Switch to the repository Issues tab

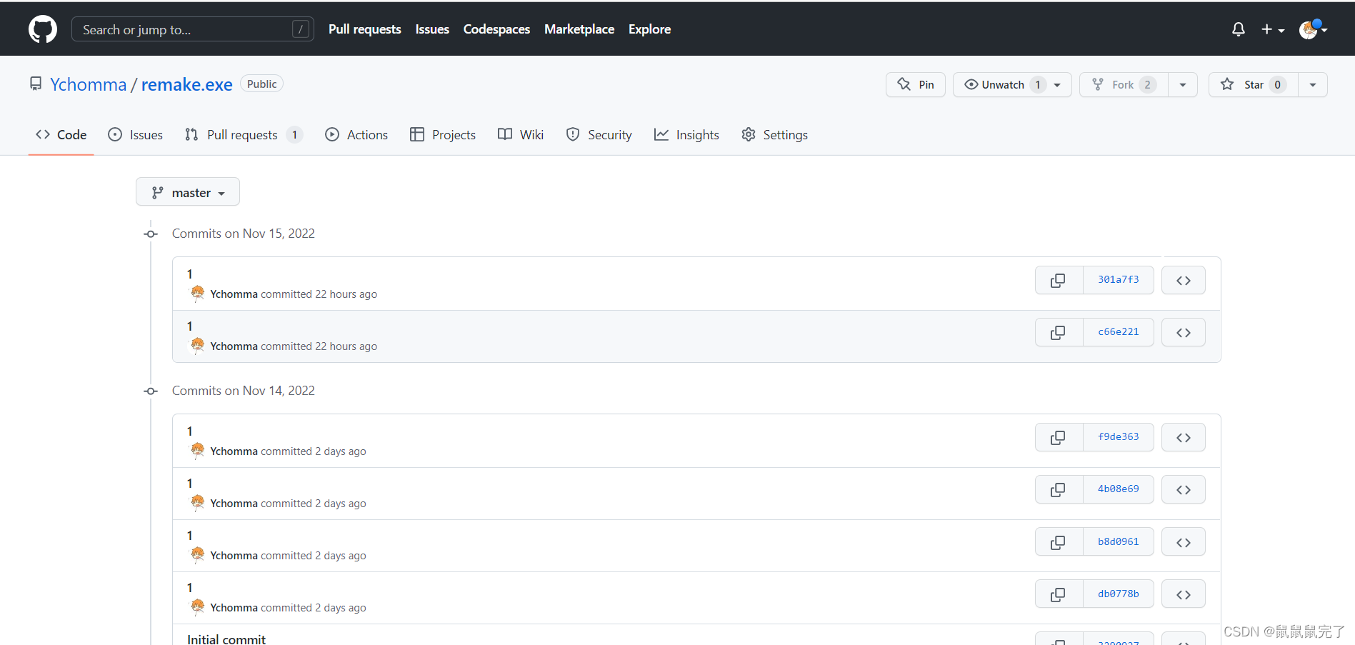135,134
